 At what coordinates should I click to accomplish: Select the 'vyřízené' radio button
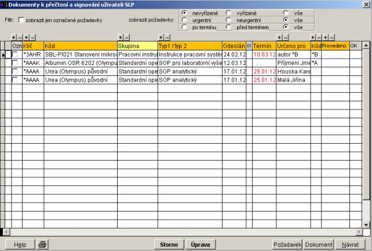tap(228, 12)
